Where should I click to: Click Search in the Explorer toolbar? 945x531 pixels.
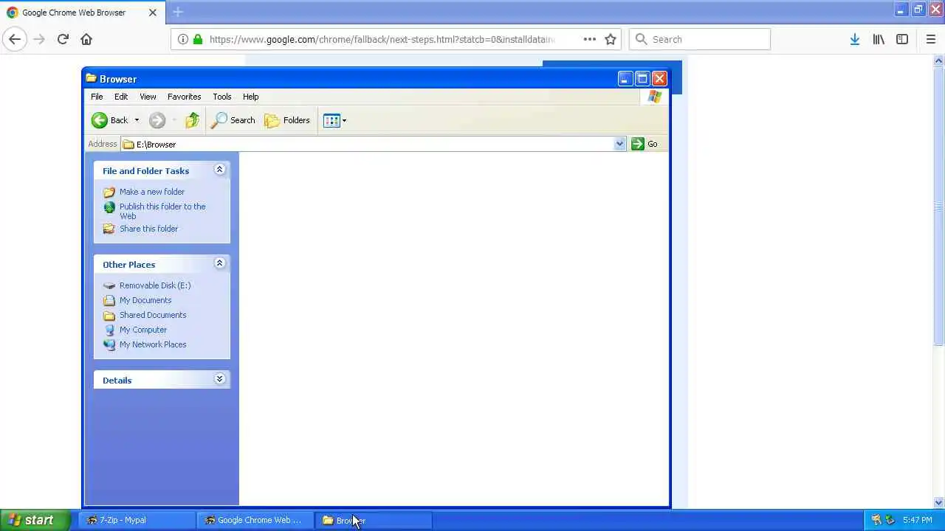click(233, 120)
